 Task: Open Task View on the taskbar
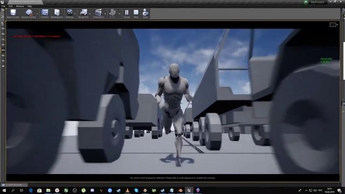tap(22, 190)
